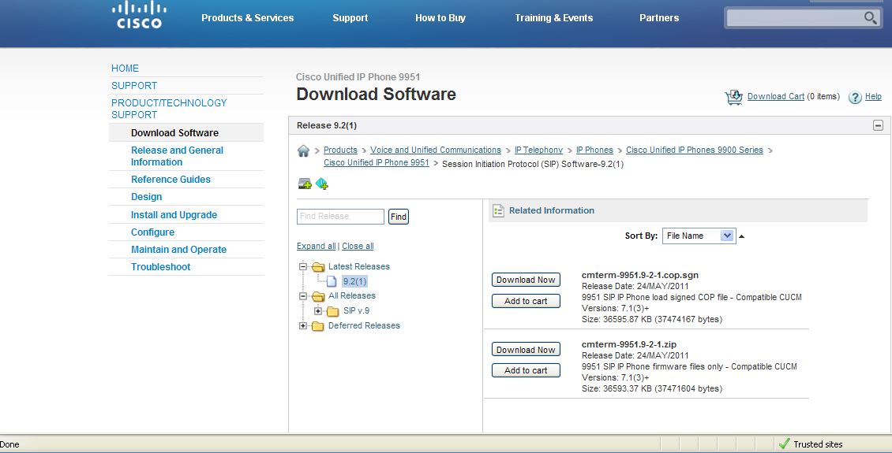Click the home icon in breadcrumb
This screenshot has width=892, height=453.
point(303,150)
